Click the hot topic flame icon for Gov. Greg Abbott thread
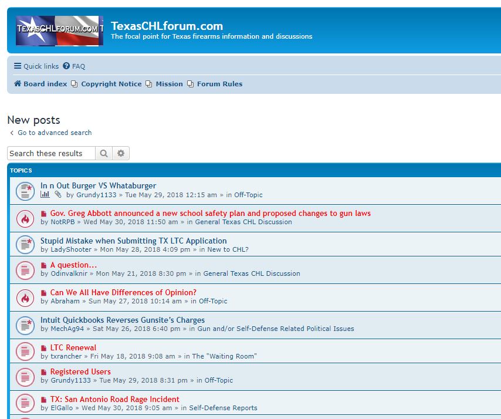Image resolution: width=501 pixels, height=419 pixels. [x=25, y=218]
